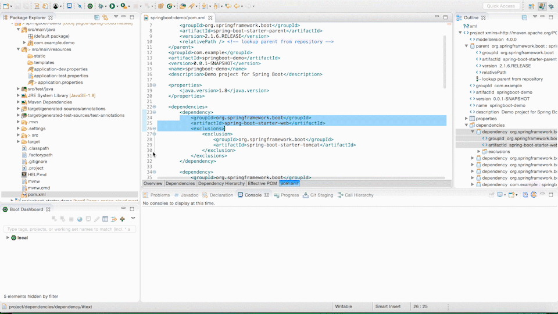Open the Problems view tab

156,195
